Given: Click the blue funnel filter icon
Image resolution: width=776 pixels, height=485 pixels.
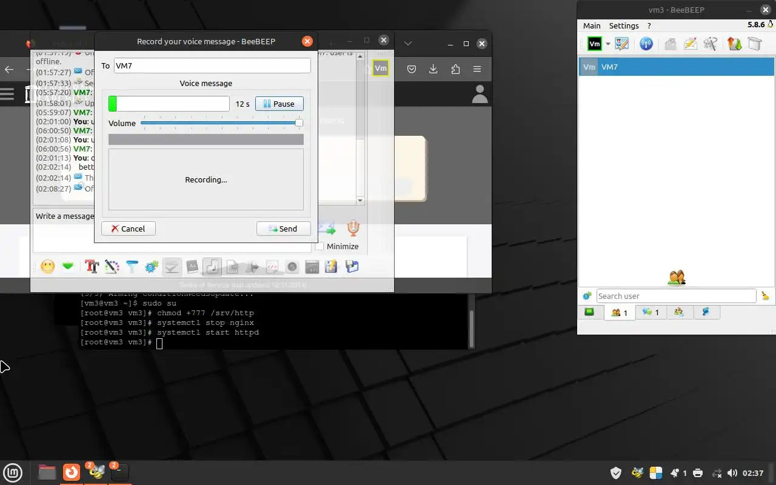Looking at the screenshot, I should coord(132,266).
